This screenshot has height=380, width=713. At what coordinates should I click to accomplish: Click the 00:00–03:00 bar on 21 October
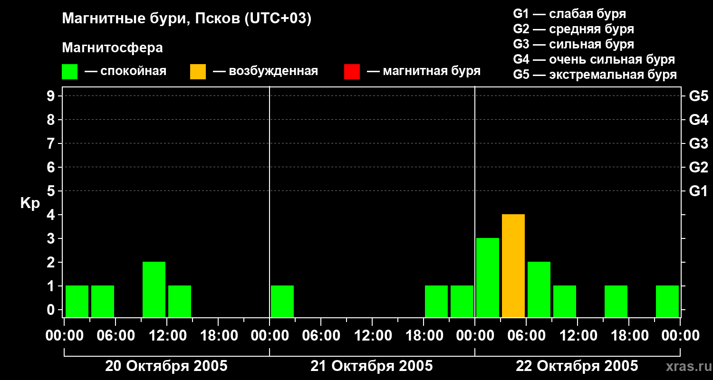[x=282, y=301]
